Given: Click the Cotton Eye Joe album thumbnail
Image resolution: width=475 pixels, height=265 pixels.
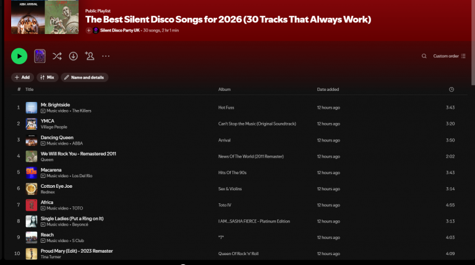Looking at the screenshot, I should (x=32, y=189).
